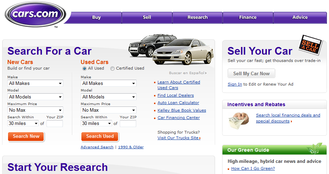Viewport: 329px width, 174px height.
Task: Click the Sign In link
Action: pyautogui.click(x=235, y=84)
